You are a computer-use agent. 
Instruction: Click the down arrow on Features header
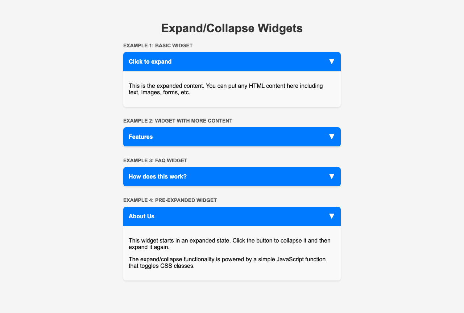[331, 137]
